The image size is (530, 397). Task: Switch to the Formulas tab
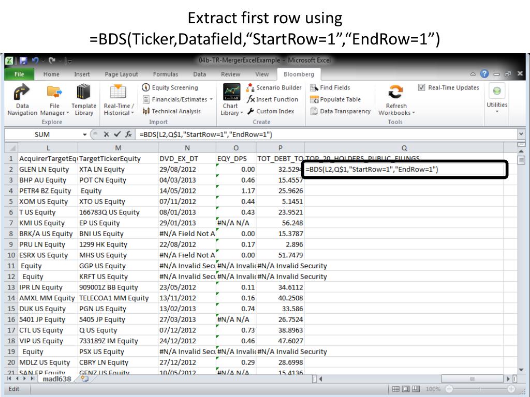[x=165, y=74]
